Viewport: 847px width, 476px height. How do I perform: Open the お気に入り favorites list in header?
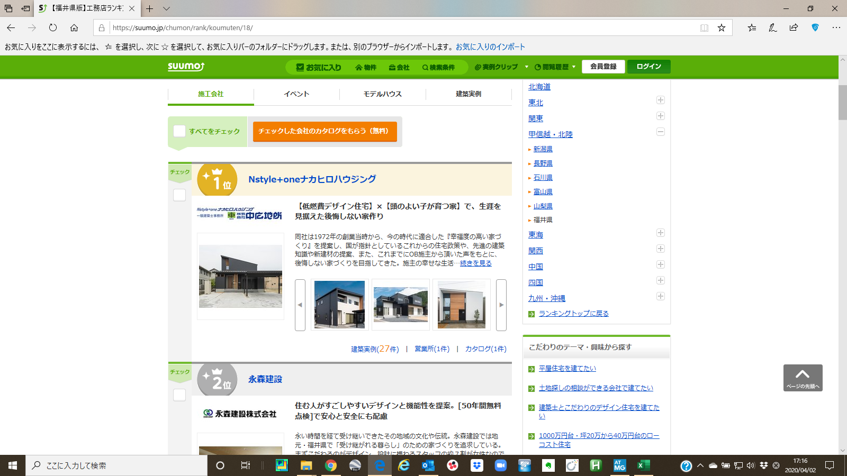click(319, 67)
